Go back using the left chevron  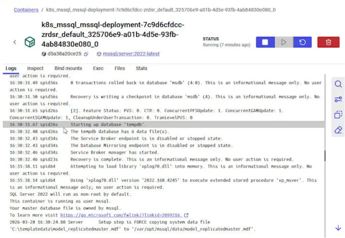pos(15,42)
